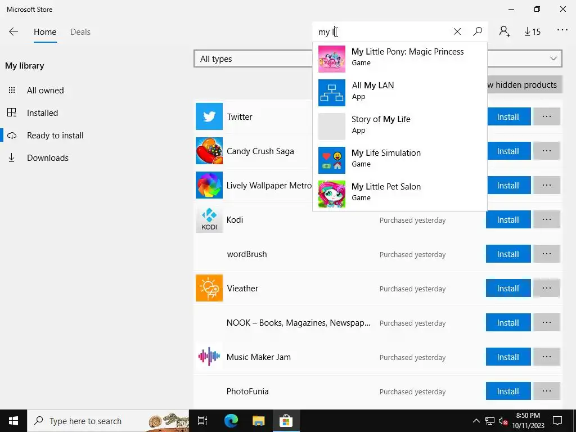Select Ready to install in sidebar
Screen dimensions: 576x432
(x=55, y=136)
